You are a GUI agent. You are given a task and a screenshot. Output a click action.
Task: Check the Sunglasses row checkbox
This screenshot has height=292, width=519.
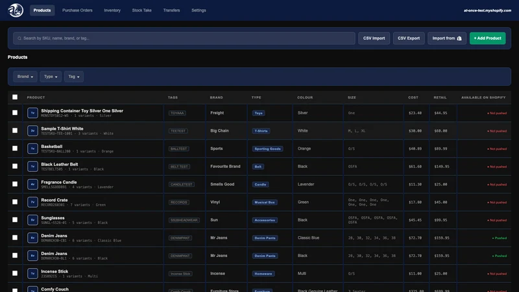pos(15,220)
